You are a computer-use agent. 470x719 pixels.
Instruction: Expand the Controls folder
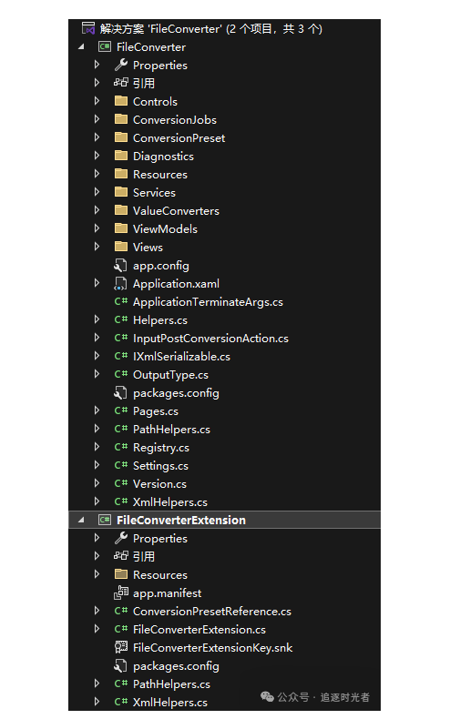point(97,101)
